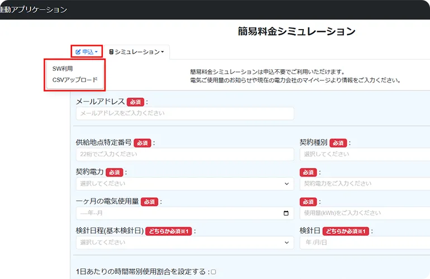Image resolution: width=430 pixels, height=279 pixels.
Task: Click the calculator icon beside シミュレーション
Action: [x=111, y=52]
